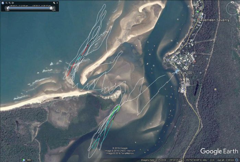Click the green tree park icon
240x162 pixels.
(197, 11)
